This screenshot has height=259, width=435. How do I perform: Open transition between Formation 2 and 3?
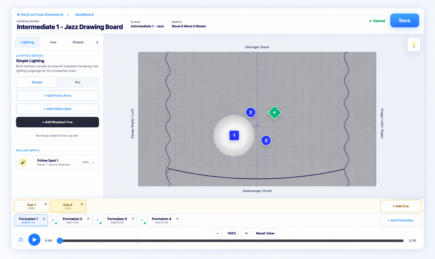coord(97,220)
